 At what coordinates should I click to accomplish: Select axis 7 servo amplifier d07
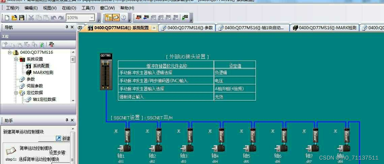point(315,135)
